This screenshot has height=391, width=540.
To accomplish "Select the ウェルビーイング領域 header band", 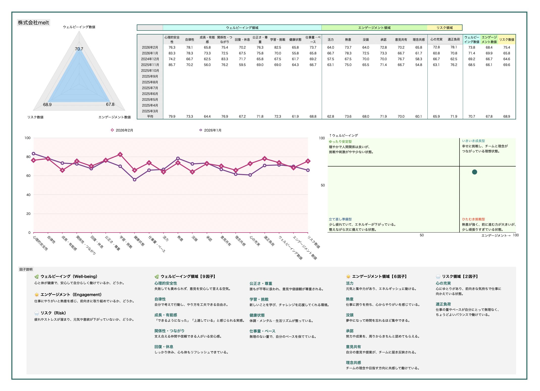I will coord(242,28).
